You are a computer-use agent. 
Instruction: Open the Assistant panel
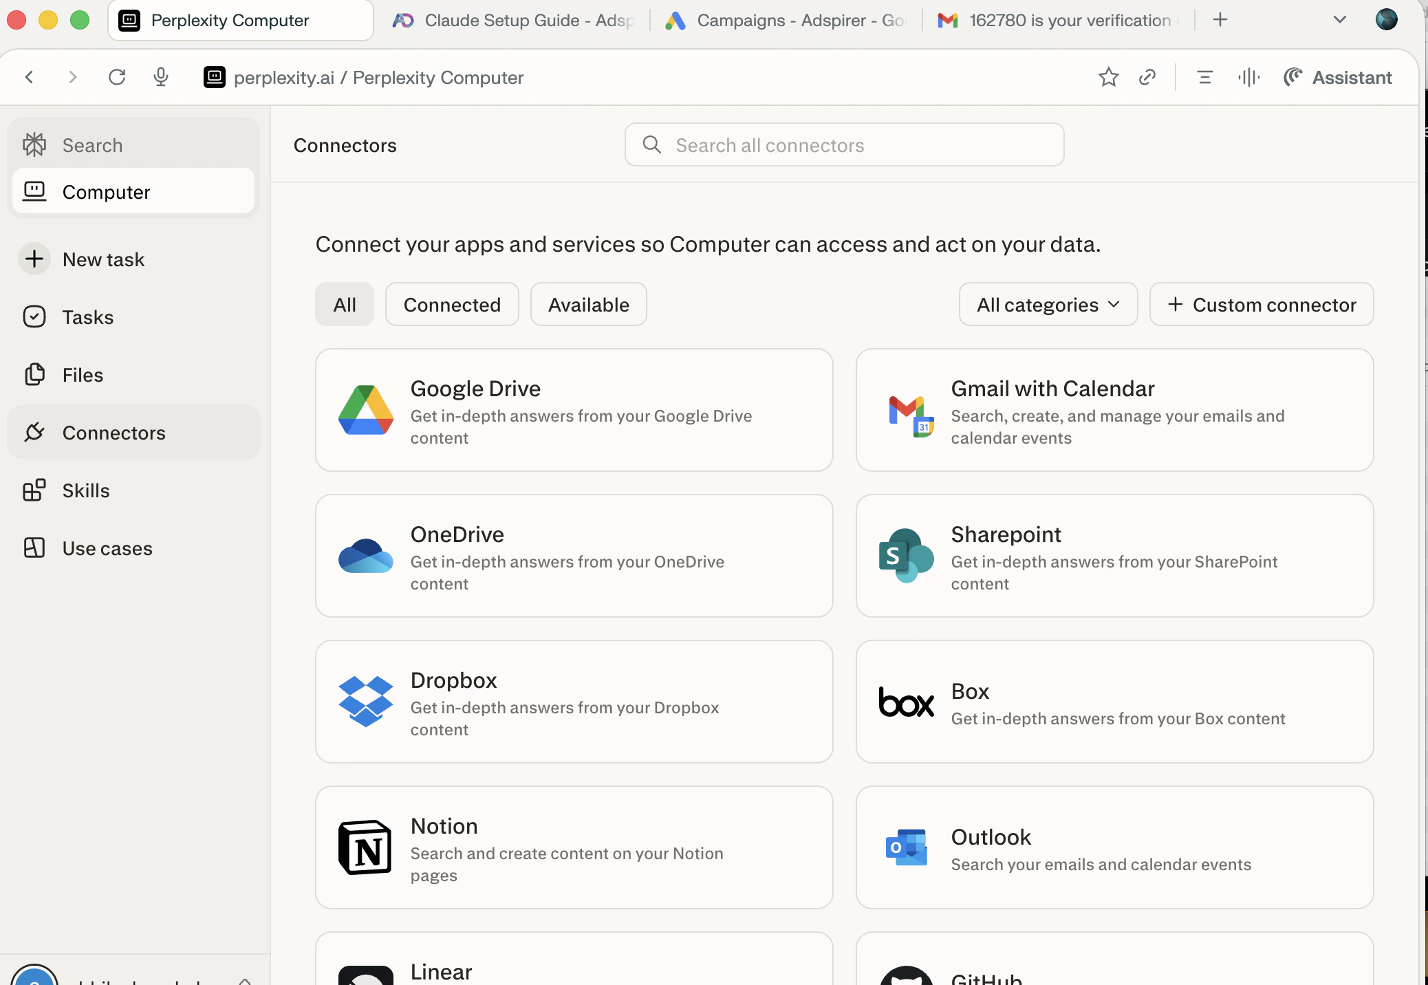point(1338,77)
